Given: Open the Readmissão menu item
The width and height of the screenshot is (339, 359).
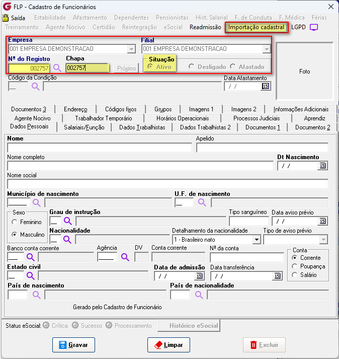Looking at the screenshot, I should point(205,27).
